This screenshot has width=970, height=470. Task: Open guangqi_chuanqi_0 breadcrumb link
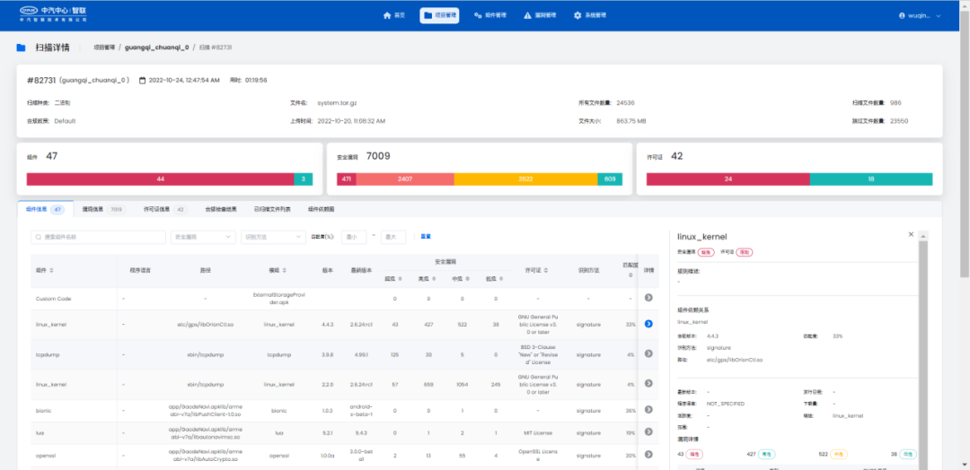tap(156, 48)
